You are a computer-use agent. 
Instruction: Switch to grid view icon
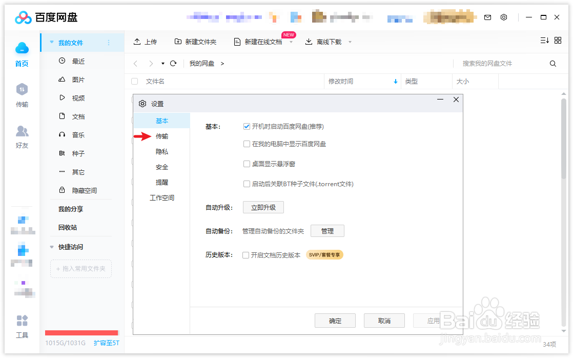click(558, 40)
